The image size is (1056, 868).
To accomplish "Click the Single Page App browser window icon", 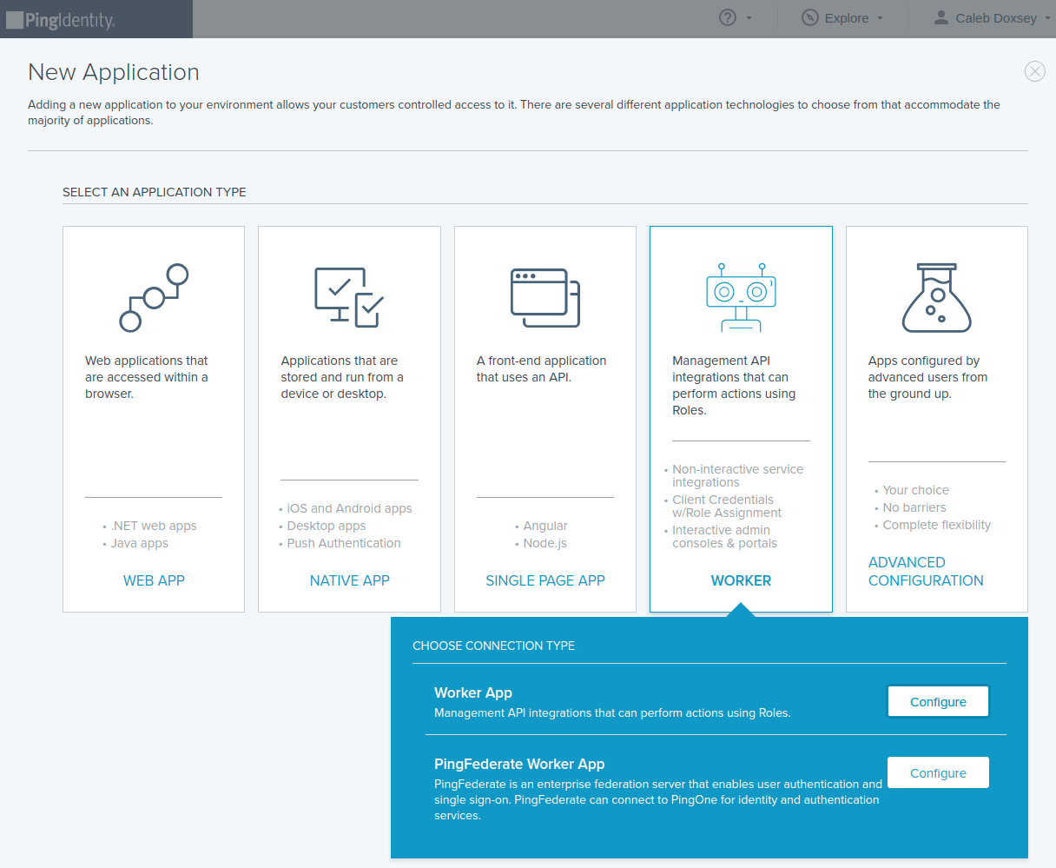I will coord(544,298).
